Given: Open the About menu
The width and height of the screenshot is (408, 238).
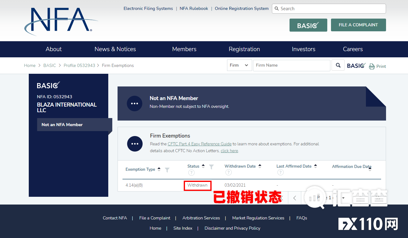Looking at the screenshot, I should (54, 49).
